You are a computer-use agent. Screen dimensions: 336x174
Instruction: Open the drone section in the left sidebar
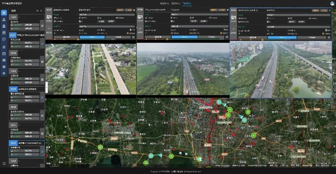pos(4,13)
